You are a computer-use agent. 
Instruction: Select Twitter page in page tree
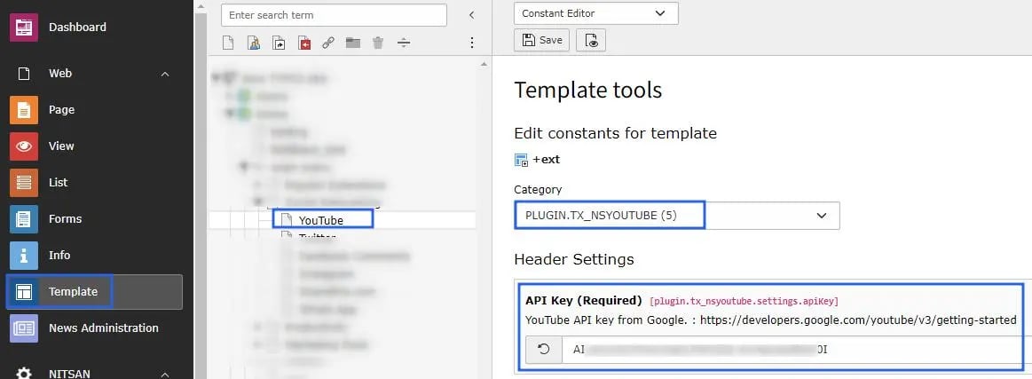tap(318, 236)
